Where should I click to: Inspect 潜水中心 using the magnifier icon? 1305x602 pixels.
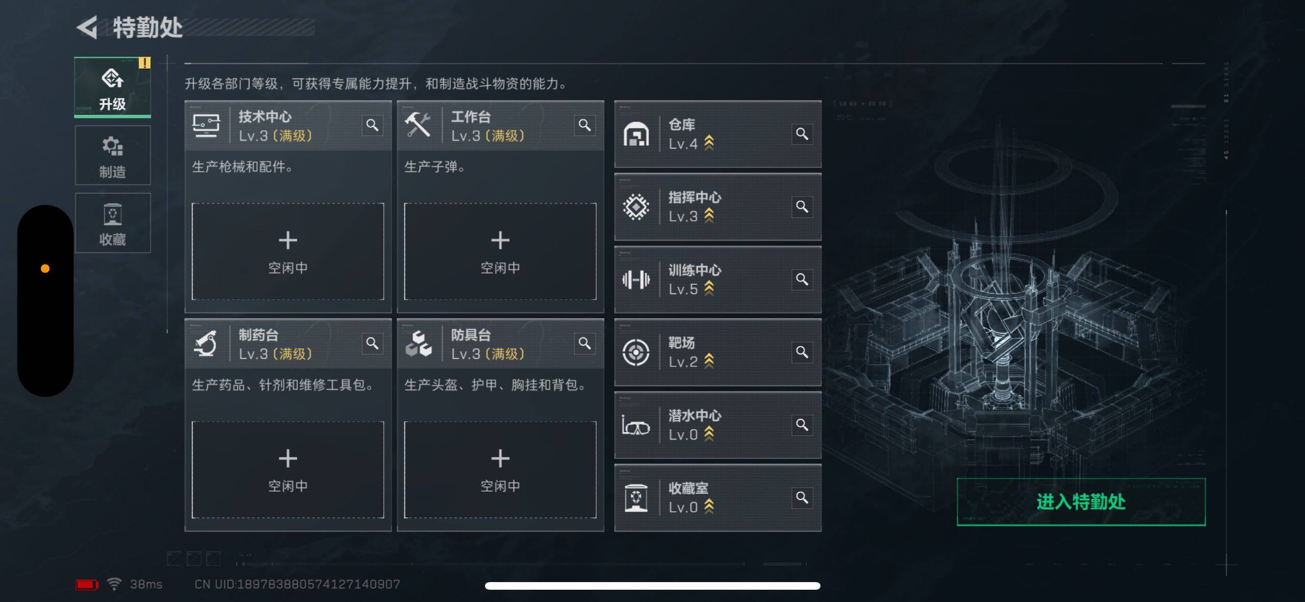(x=802, y=425)
